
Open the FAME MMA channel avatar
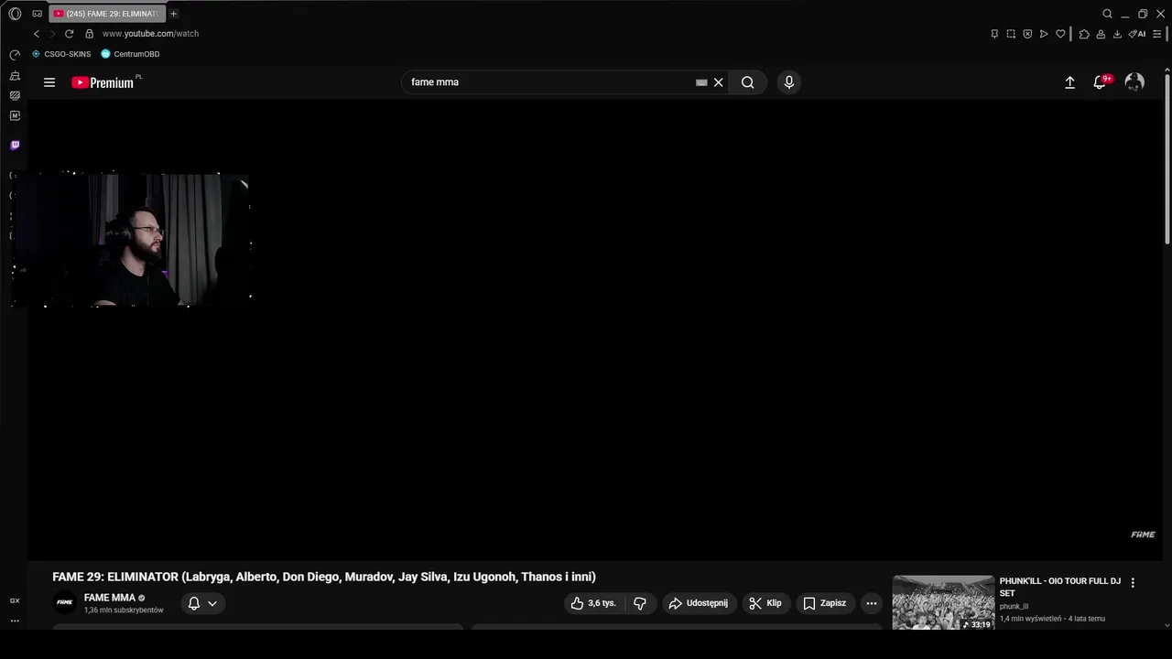click(x=64, y=602)
